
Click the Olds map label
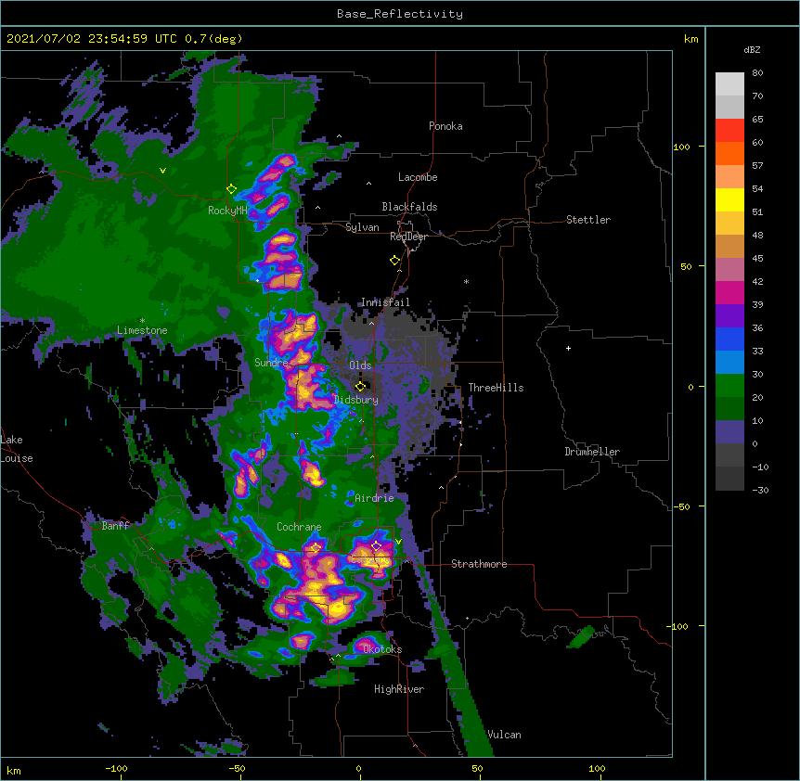tap(360, 365)
